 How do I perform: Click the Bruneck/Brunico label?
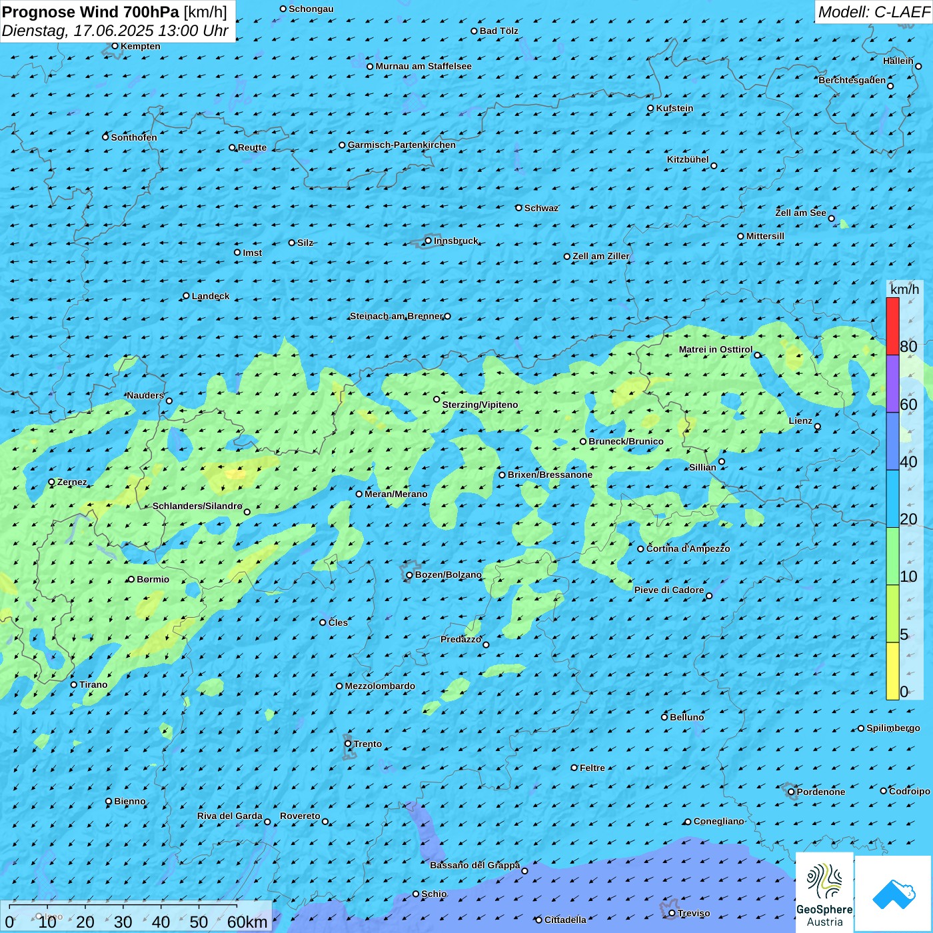click(x=626, y=441)
